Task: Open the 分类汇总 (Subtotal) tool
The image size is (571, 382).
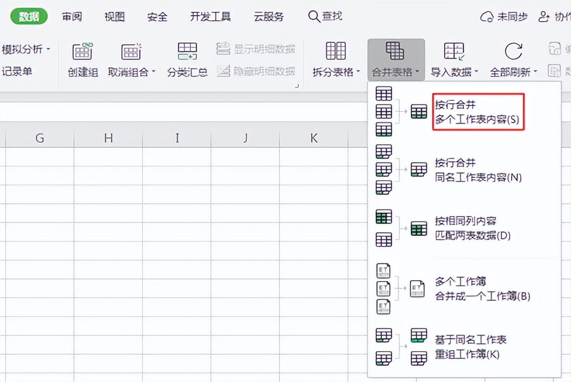Action: 187,57
